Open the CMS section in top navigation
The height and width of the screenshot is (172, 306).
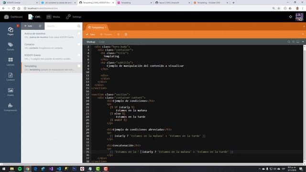point(34,17)
